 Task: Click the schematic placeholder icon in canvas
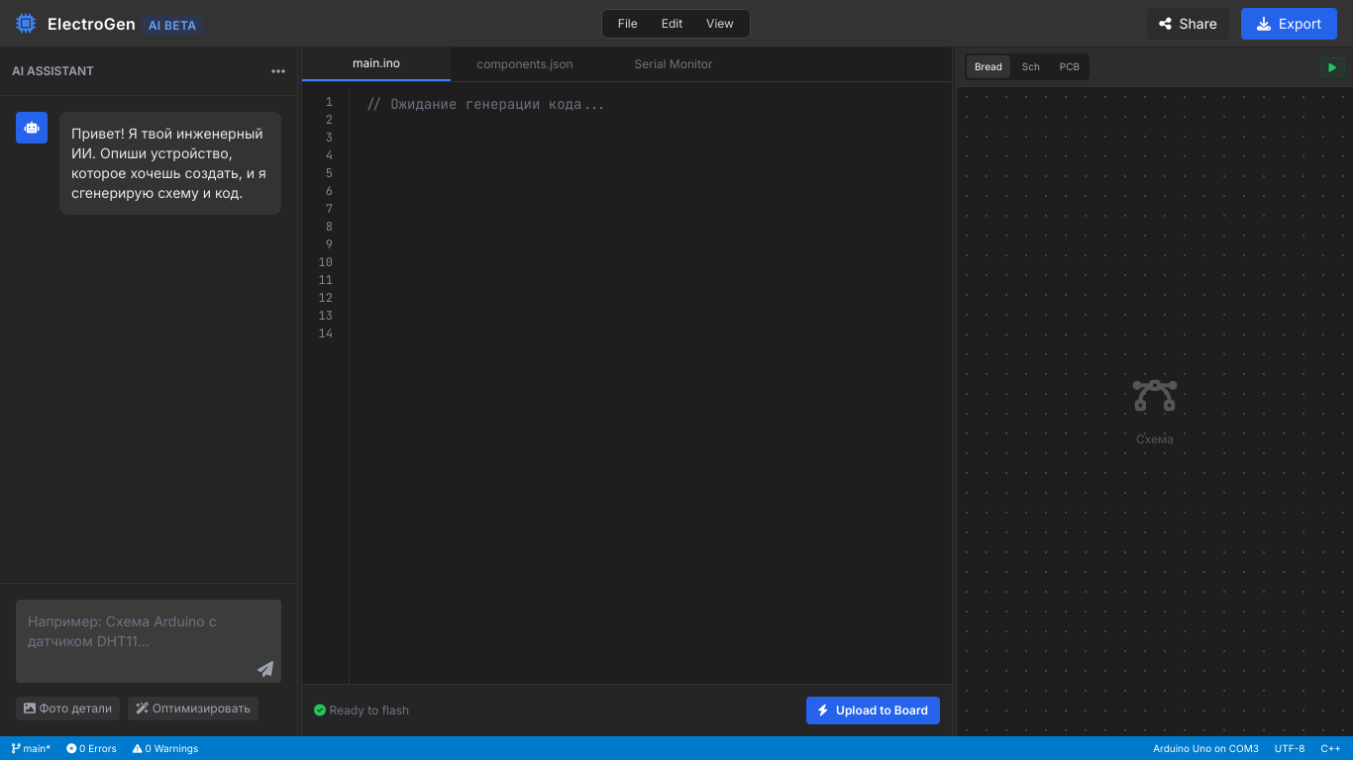(x=1154, y=396)
